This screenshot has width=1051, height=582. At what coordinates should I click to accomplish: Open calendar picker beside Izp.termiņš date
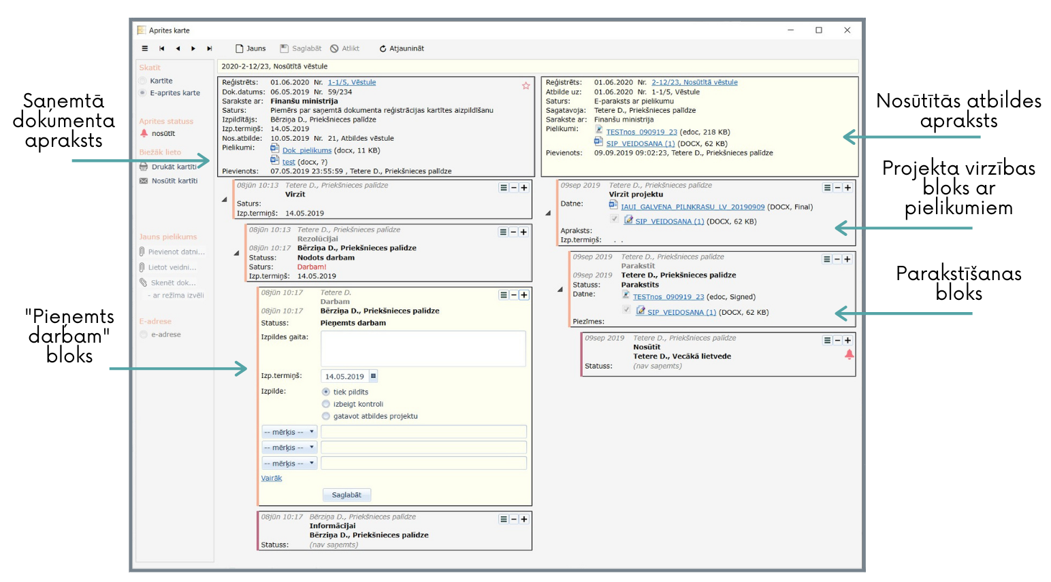(x=373, y=376)
